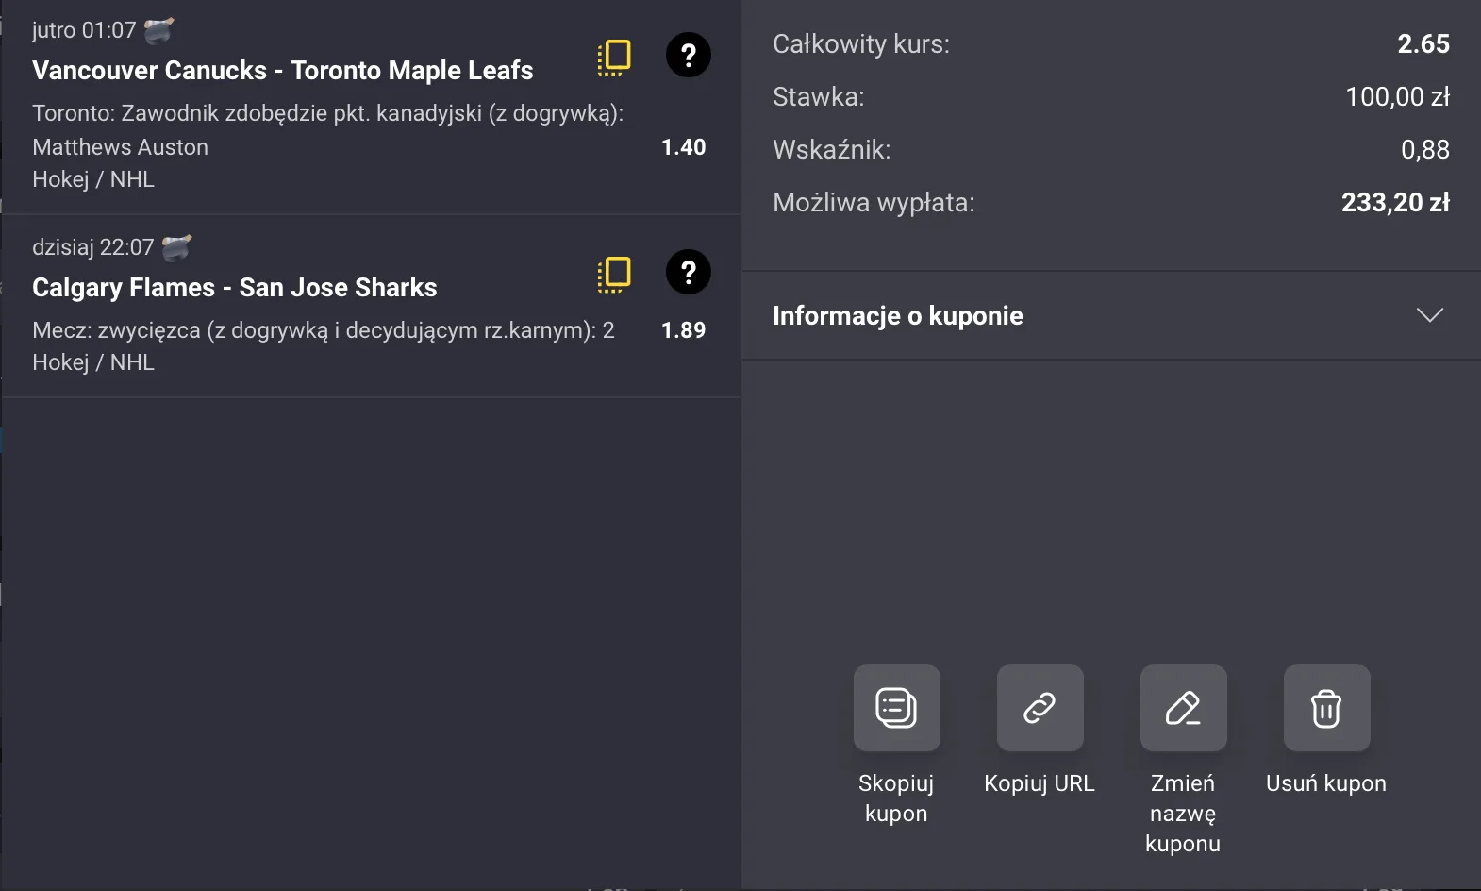
Task: Open the Informacje o kuponie section header
Action: coord(897,316)
